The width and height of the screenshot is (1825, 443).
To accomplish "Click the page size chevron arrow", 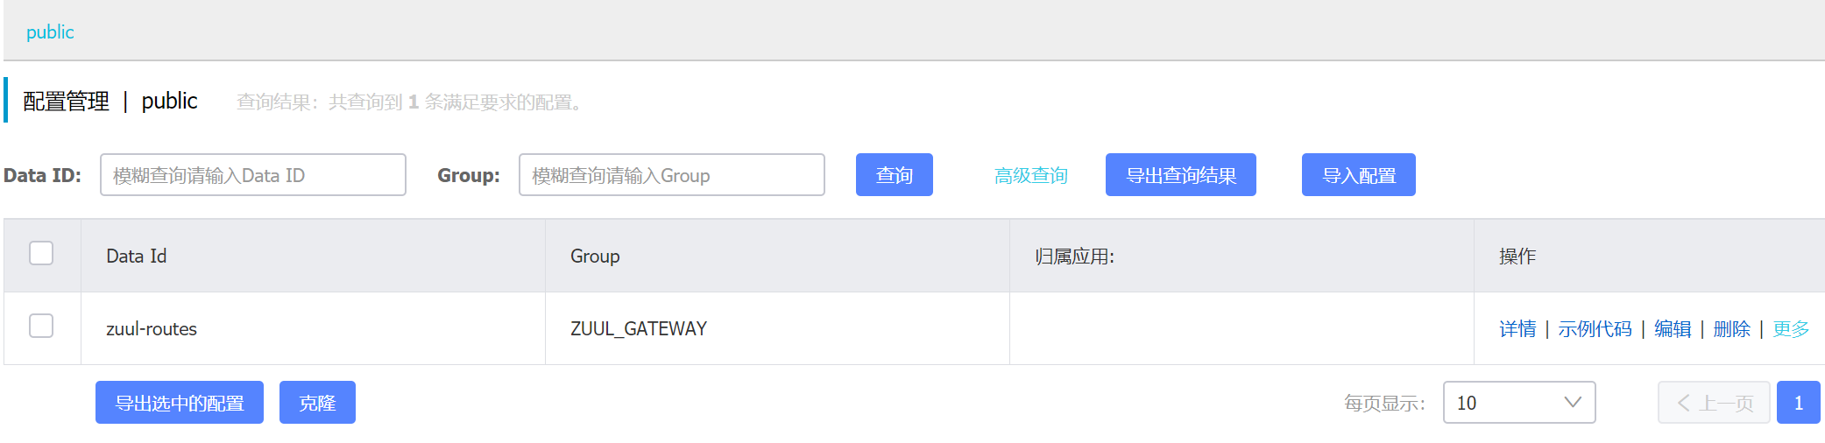I will [1573, 403].
